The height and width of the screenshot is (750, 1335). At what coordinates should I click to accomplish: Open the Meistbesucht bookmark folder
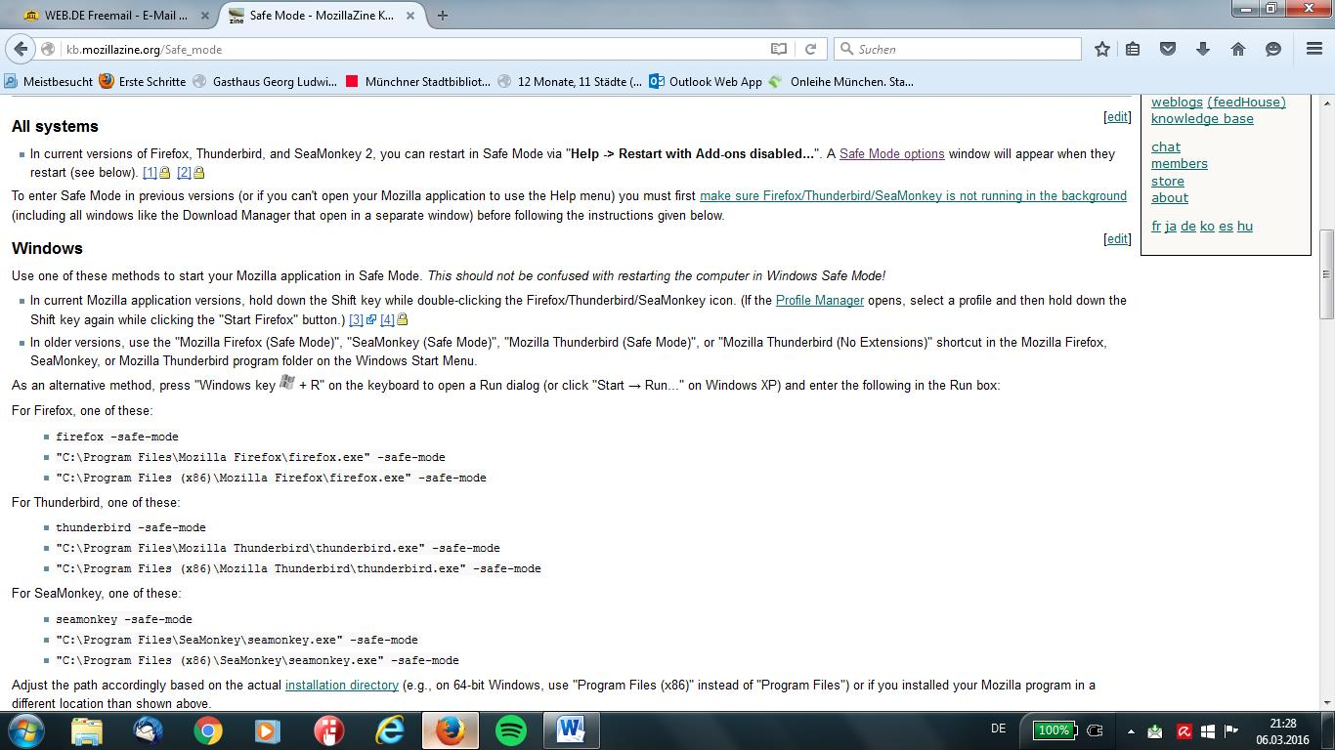tap(49, 82)
